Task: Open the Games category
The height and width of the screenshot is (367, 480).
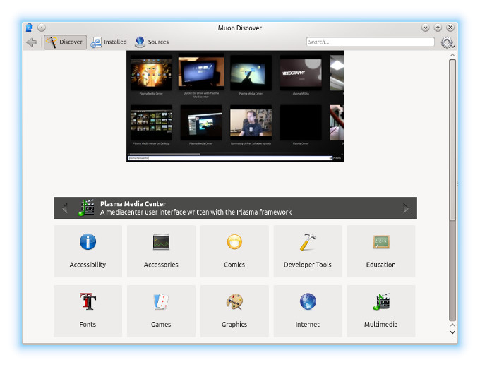Action: coord(161,311)
